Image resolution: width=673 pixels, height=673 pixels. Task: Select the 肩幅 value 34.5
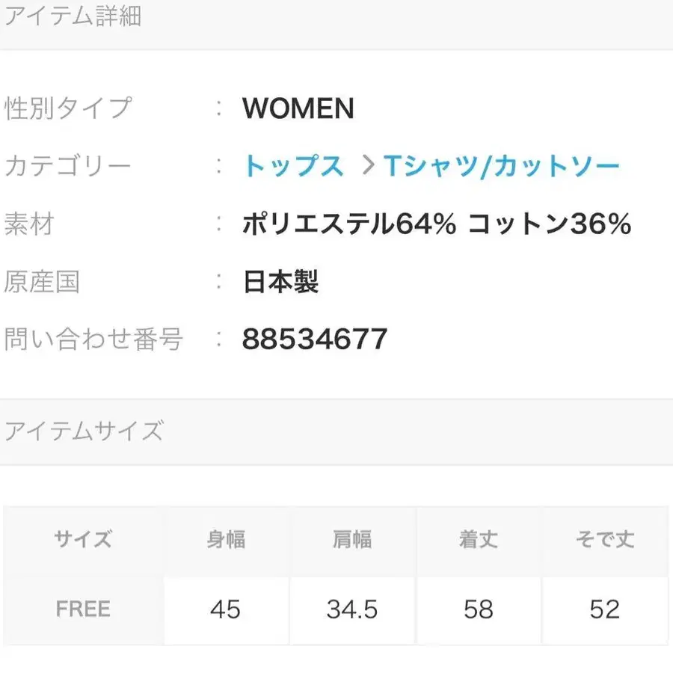[351, 609]
